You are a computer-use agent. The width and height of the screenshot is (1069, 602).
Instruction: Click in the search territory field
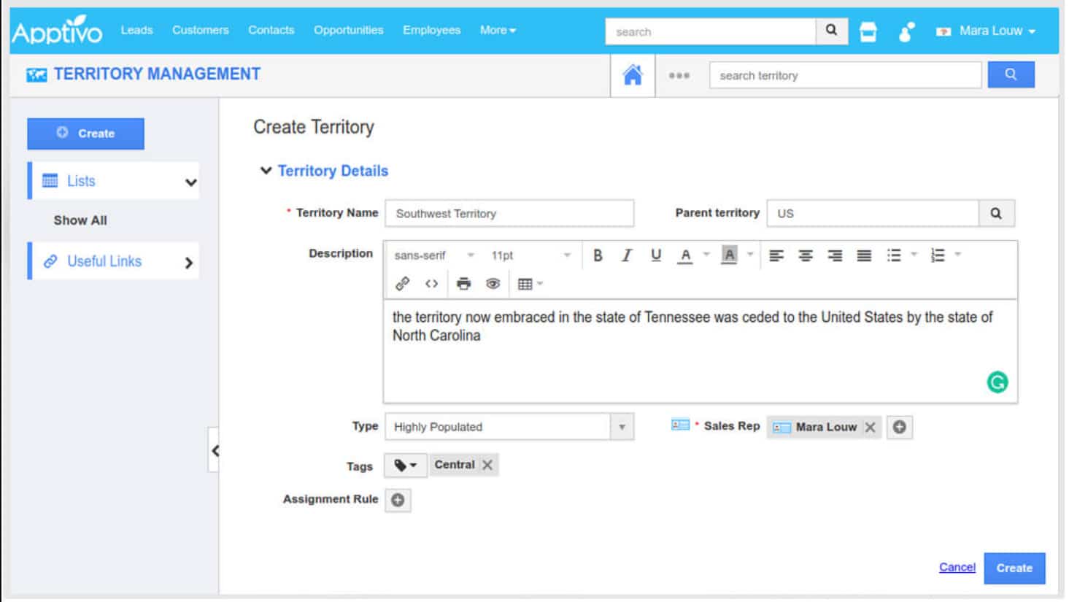click(845, 75)
